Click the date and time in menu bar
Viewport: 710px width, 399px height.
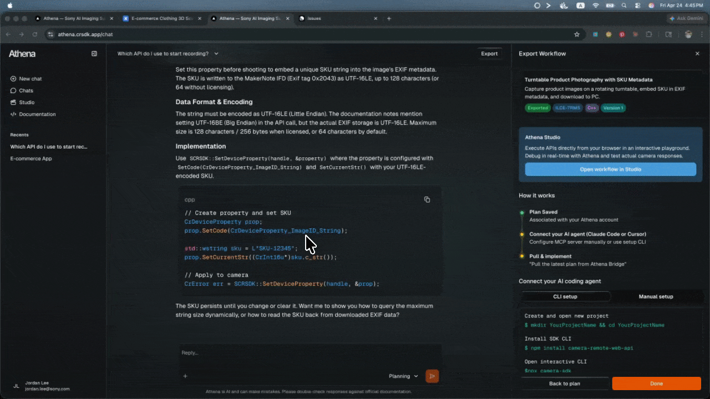682,5
